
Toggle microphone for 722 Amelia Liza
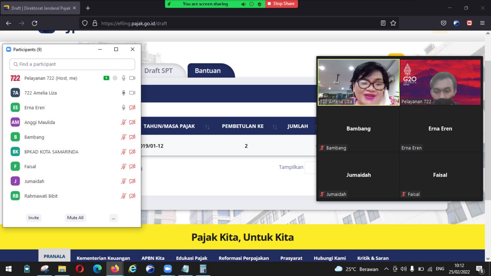click(x=124, y=93)
